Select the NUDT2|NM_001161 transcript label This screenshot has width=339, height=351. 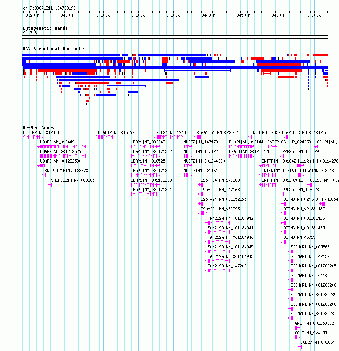coord(201,171)
